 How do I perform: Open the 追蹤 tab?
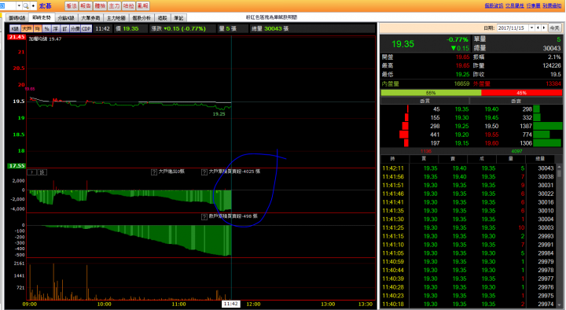point(163,18)
